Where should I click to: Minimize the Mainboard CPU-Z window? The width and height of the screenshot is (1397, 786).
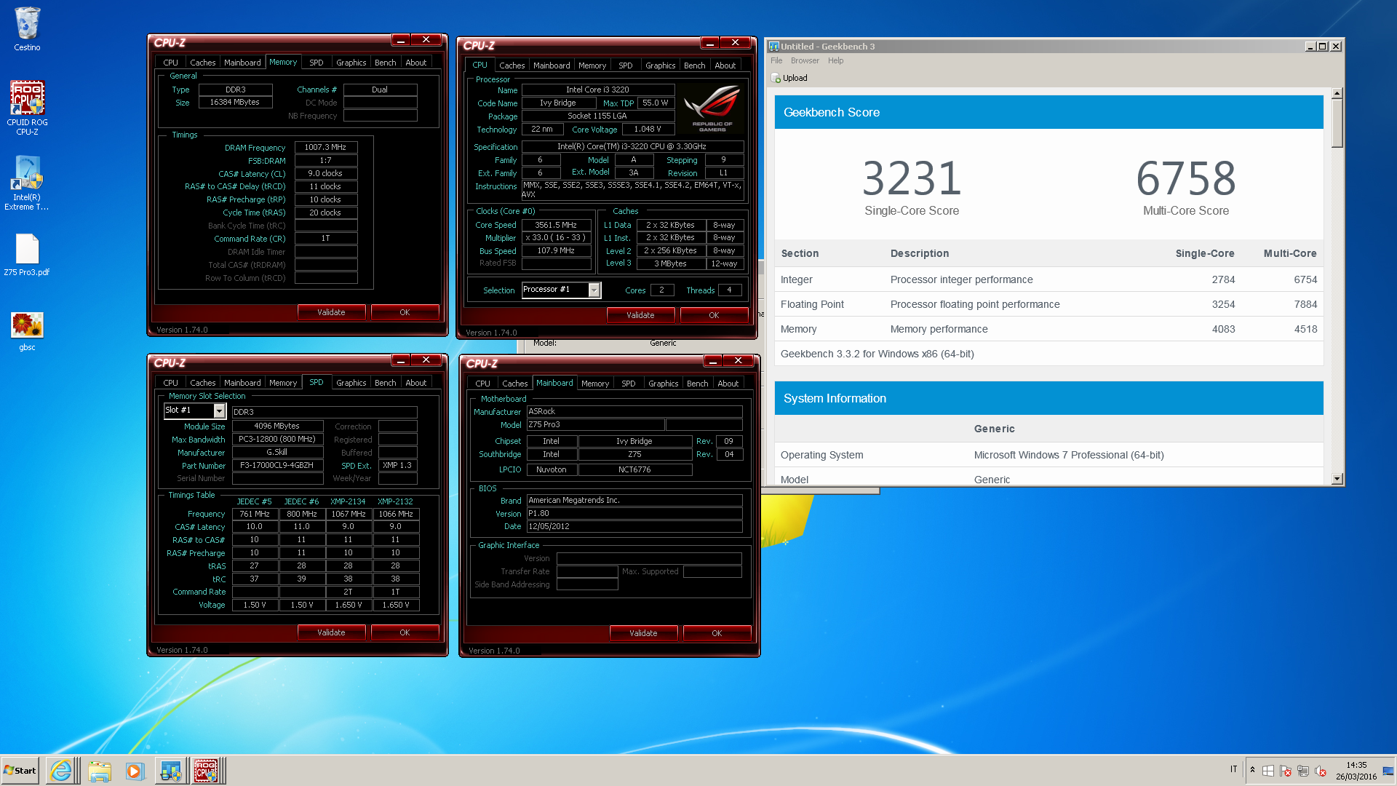(713, 361)
